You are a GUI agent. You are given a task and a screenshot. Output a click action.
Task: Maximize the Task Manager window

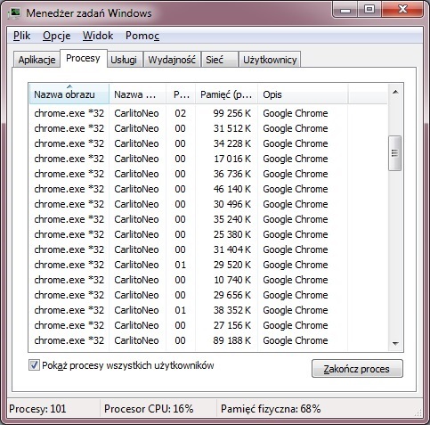369,10
